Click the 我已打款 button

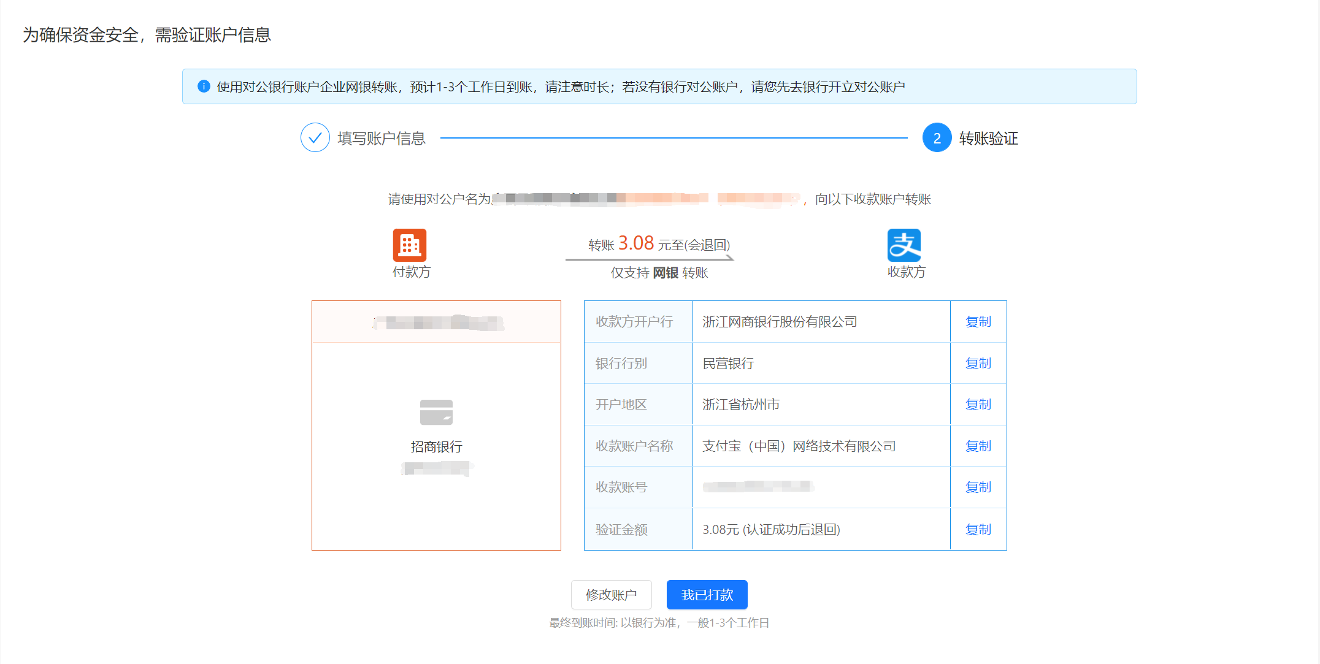tap(707, 595)
